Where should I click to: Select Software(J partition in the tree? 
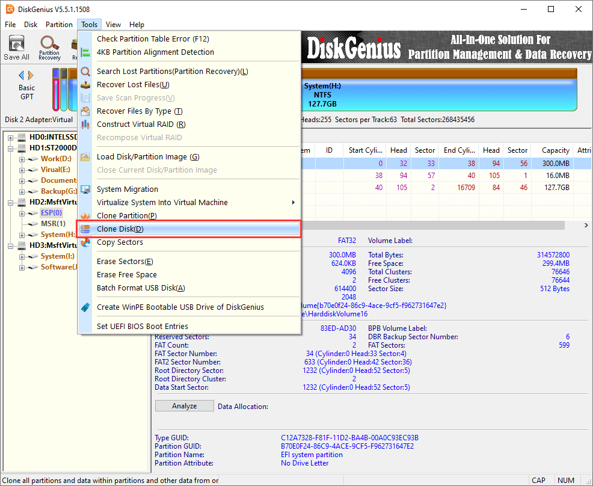[58, 267]
